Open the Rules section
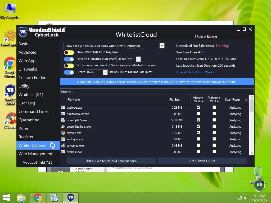The height and width of the screenshot is (203, 271). (x=24, y=128)
